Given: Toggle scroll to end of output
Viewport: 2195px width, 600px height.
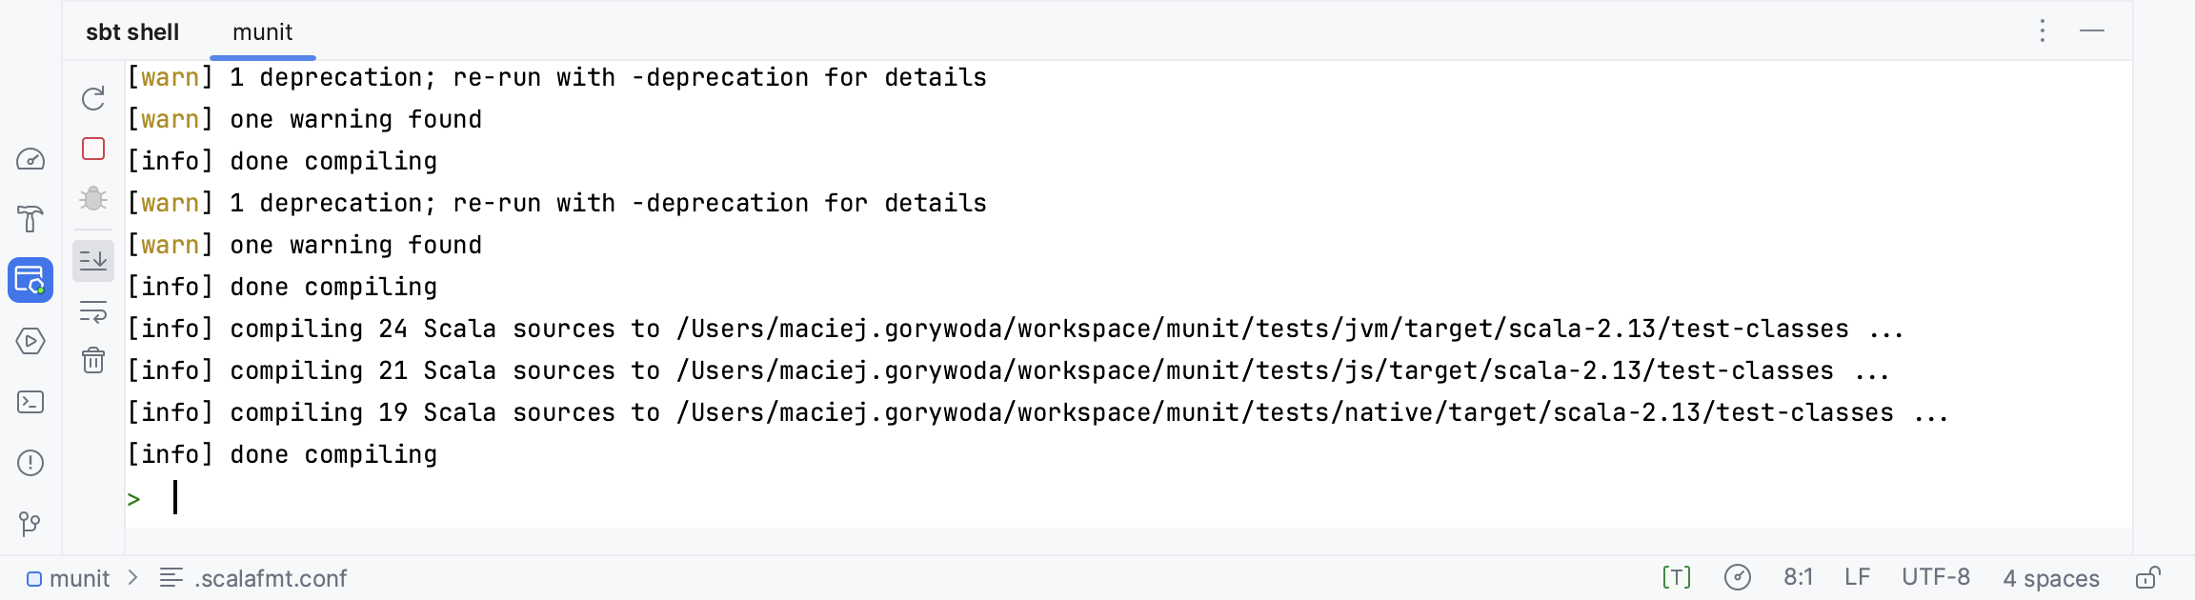Looking at the screenshot, I should coord(93,260).
